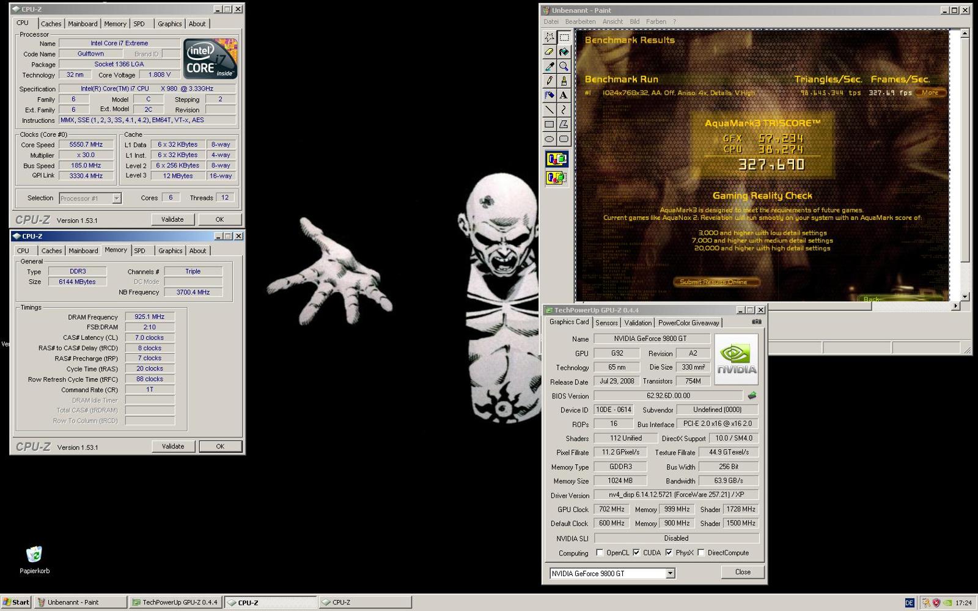Image resolution: width=978 pixels, height=611 pixels.
Task: Switch to CPU tab in memory CPU-Z window
Action: tap(23, 251)
